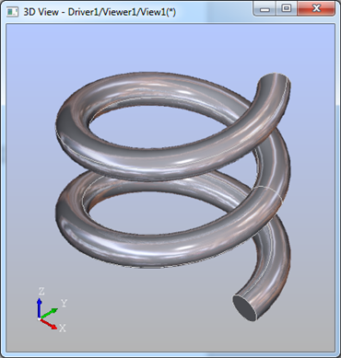Maximize the 3D View window
This screenshot has height=358, width=341.
287,9
